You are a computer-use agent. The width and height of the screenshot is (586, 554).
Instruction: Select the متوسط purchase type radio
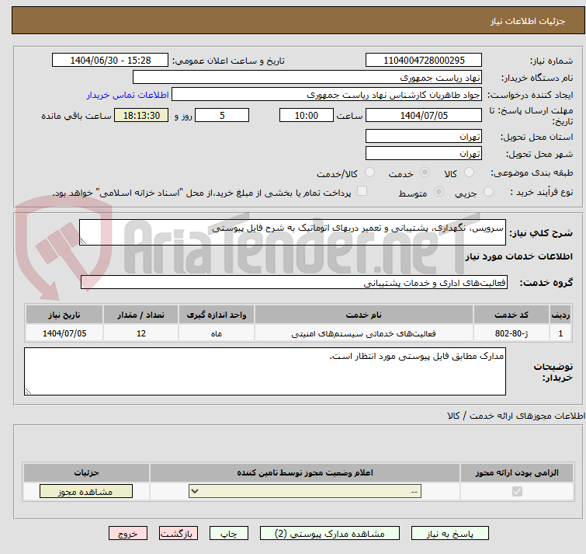439,192
